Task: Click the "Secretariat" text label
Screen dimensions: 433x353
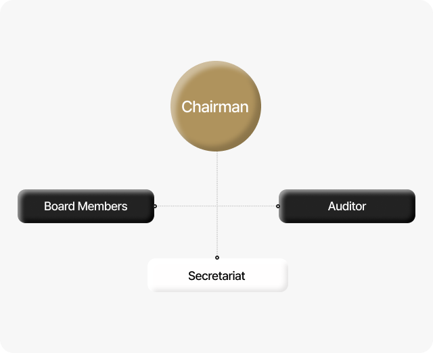Action: (x=216, y=276)
